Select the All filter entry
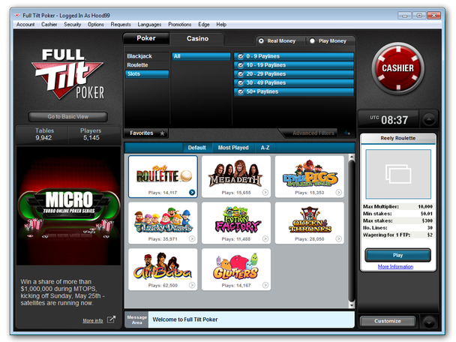456x342 pixels. 201,56
